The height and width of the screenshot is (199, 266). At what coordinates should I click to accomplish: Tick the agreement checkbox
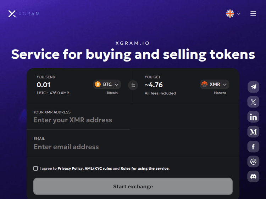(35, 169)
